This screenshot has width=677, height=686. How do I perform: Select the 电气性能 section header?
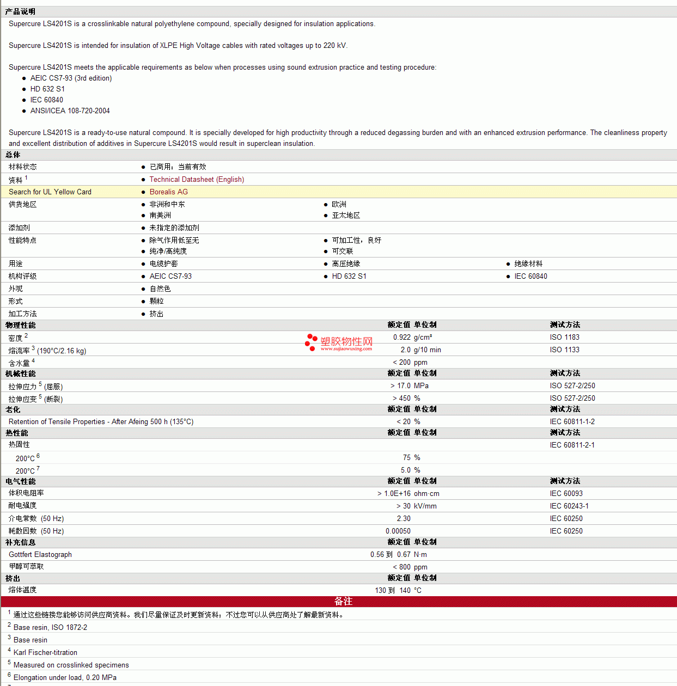21,481
